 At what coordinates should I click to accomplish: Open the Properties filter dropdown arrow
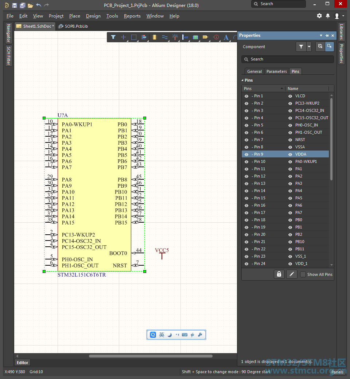[x=309, y=47]
